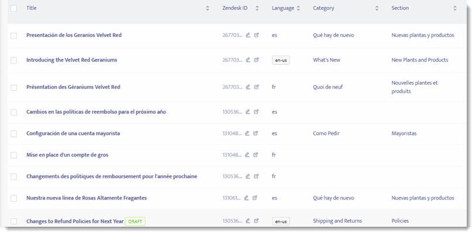Open Changements des politiques external link icon

(256, 176)
